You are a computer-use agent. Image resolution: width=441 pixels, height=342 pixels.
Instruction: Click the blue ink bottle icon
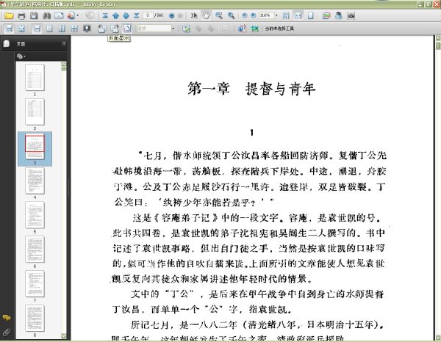[x=339, y=15]
